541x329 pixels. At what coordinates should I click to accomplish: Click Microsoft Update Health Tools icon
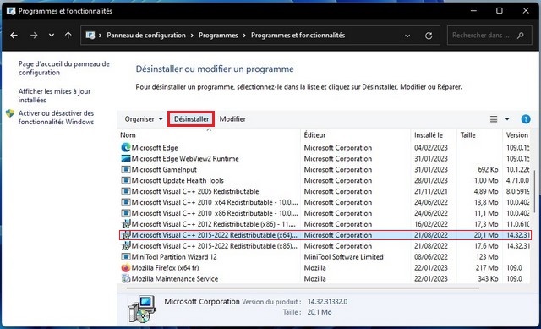click(126, 180)
